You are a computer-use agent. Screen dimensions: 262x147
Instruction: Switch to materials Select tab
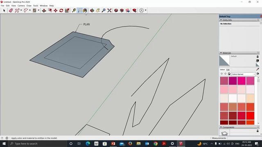coord(222,70)
